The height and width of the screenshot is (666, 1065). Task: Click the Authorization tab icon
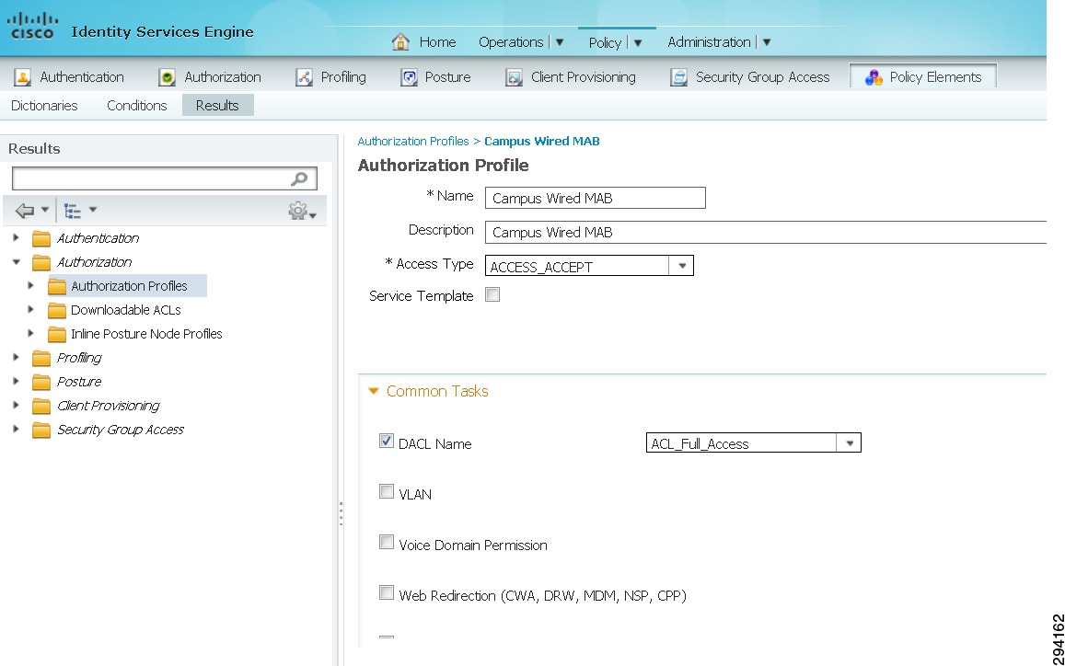[x=167, y=77]
